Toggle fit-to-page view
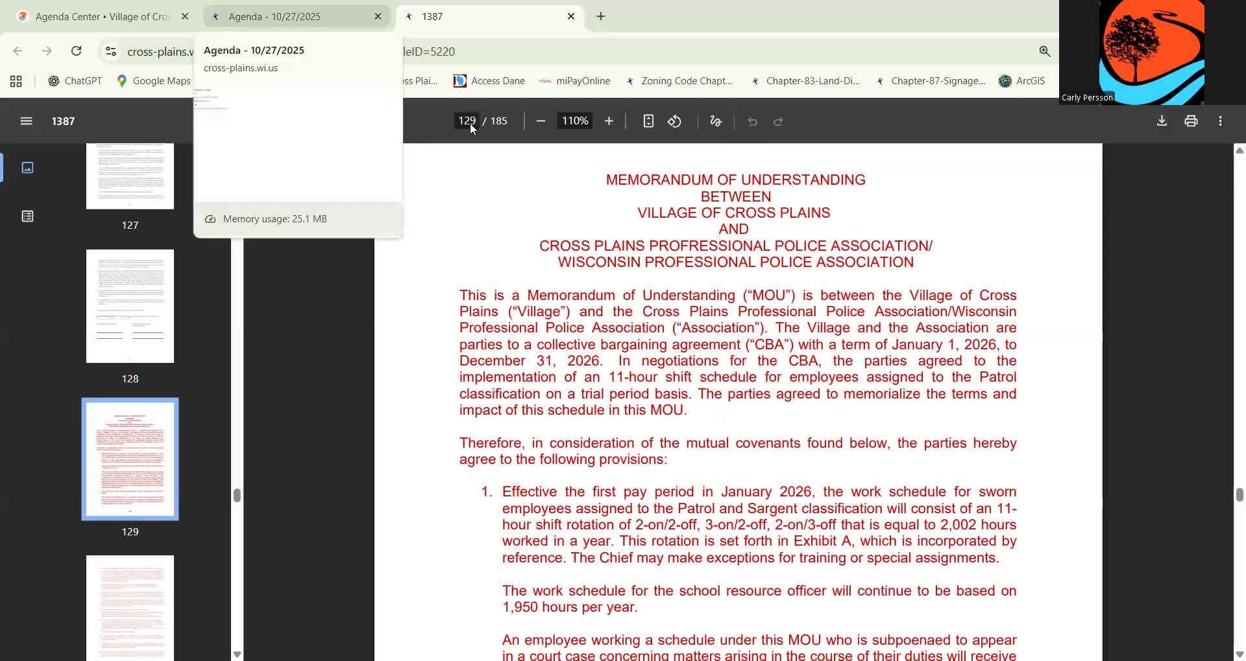Image resolution: width=1246 pixels, height=661 pixels. [648, 121]
